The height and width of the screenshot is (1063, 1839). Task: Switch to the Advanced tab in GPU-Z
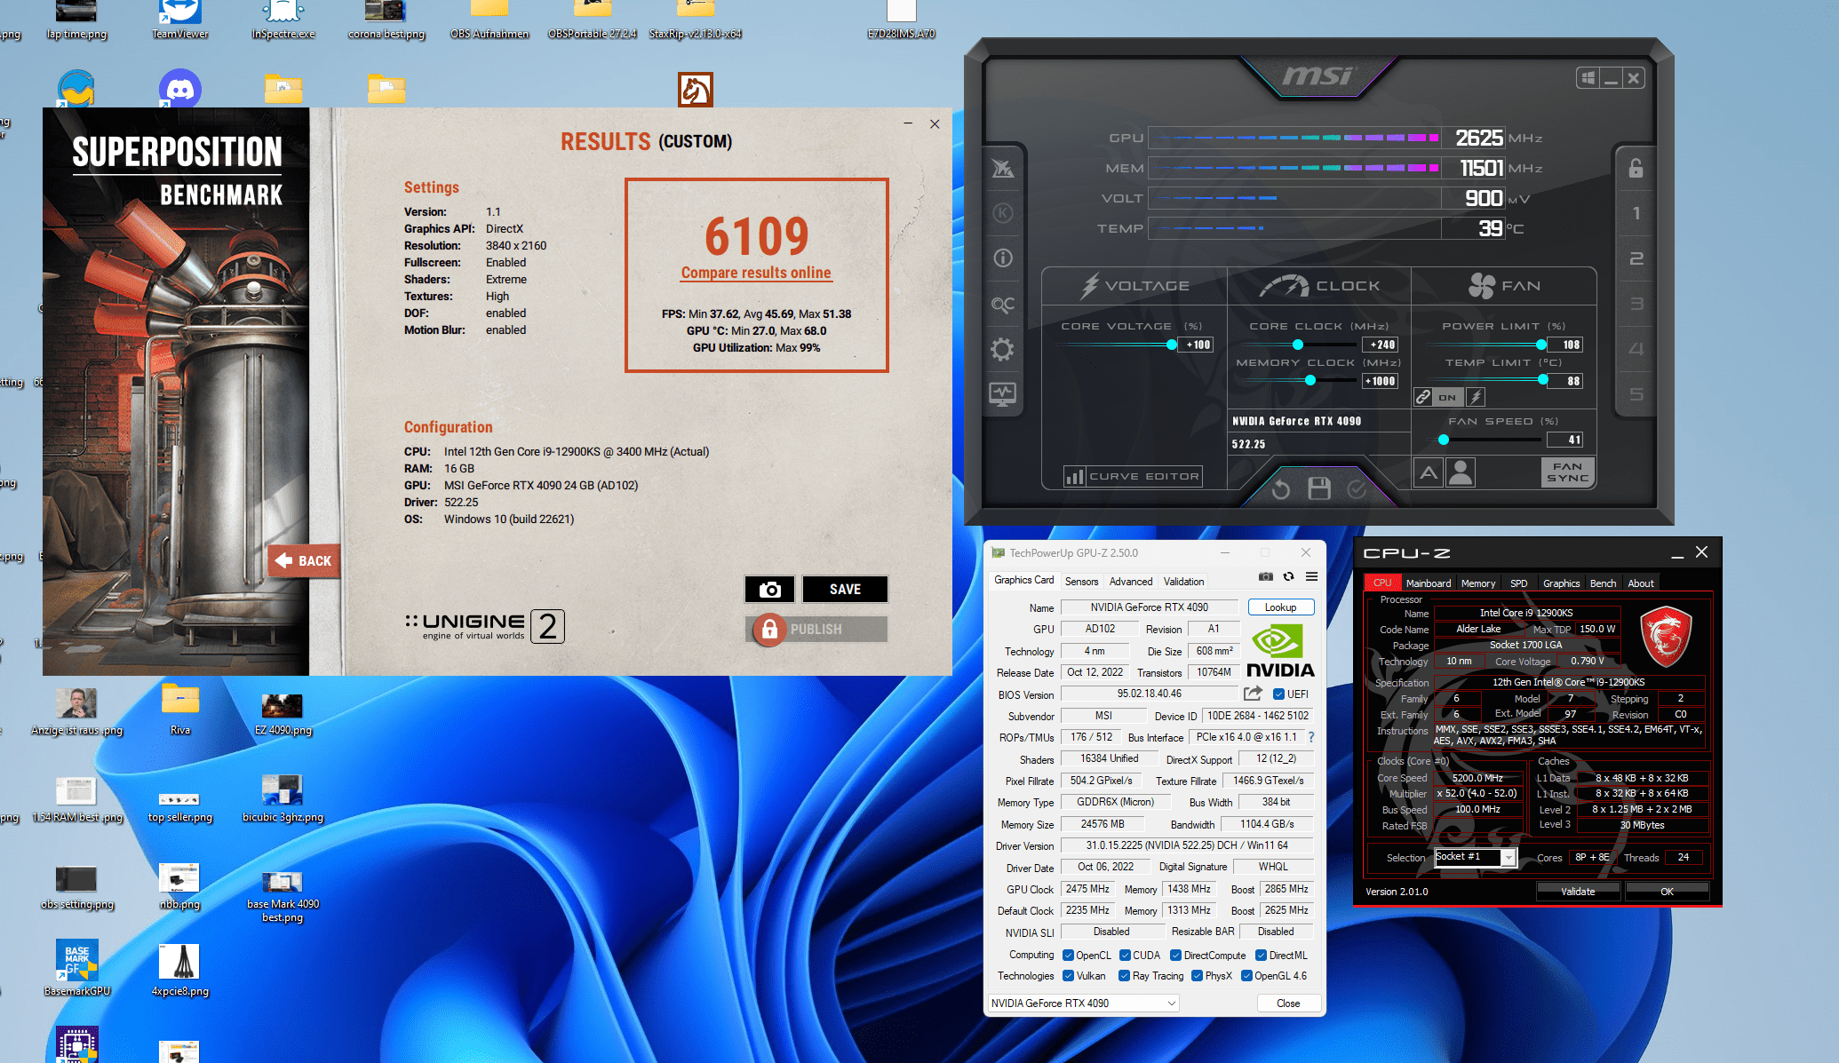(x=1131, y=582)
